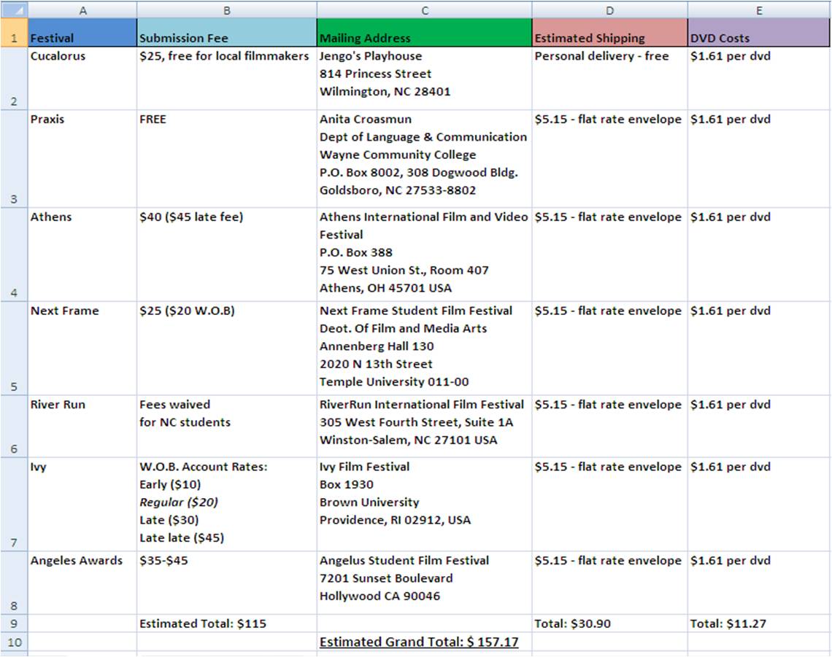Click the Cucalorus row '$1.61 per dvd' cell

pyautogui.click(x=759, y=79)
